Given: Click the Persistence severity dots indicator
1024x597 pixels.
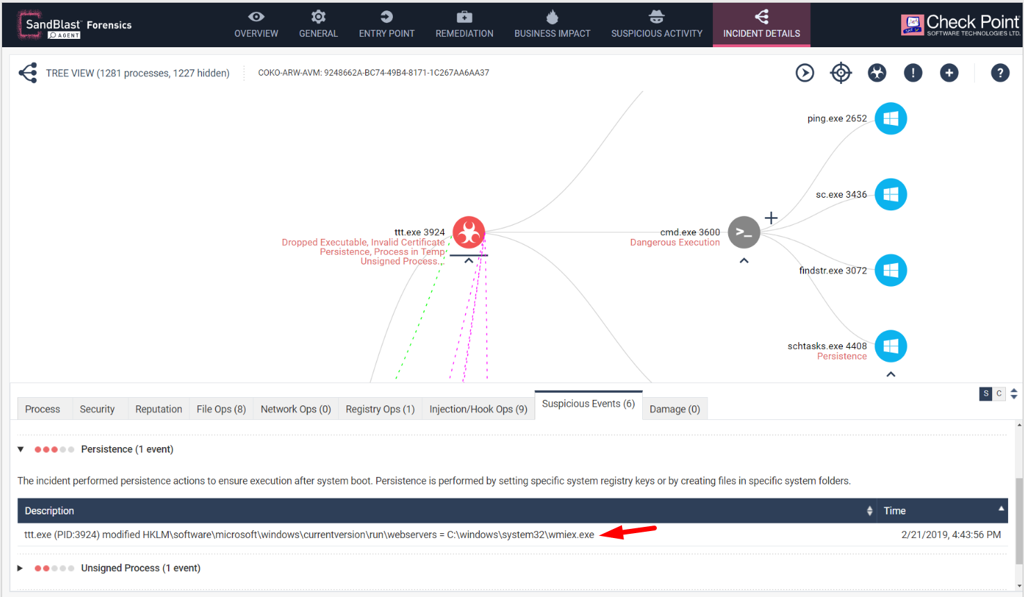Looking at the screenshot, I should coord(54,449).
